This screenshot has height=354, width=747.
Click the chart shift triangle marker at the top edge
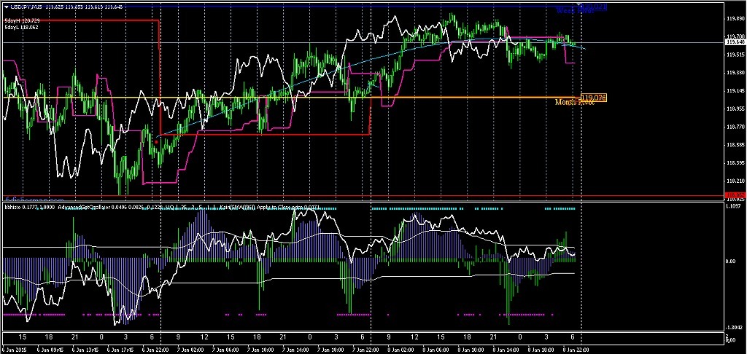pyautogui.click(x=580, y=6)
